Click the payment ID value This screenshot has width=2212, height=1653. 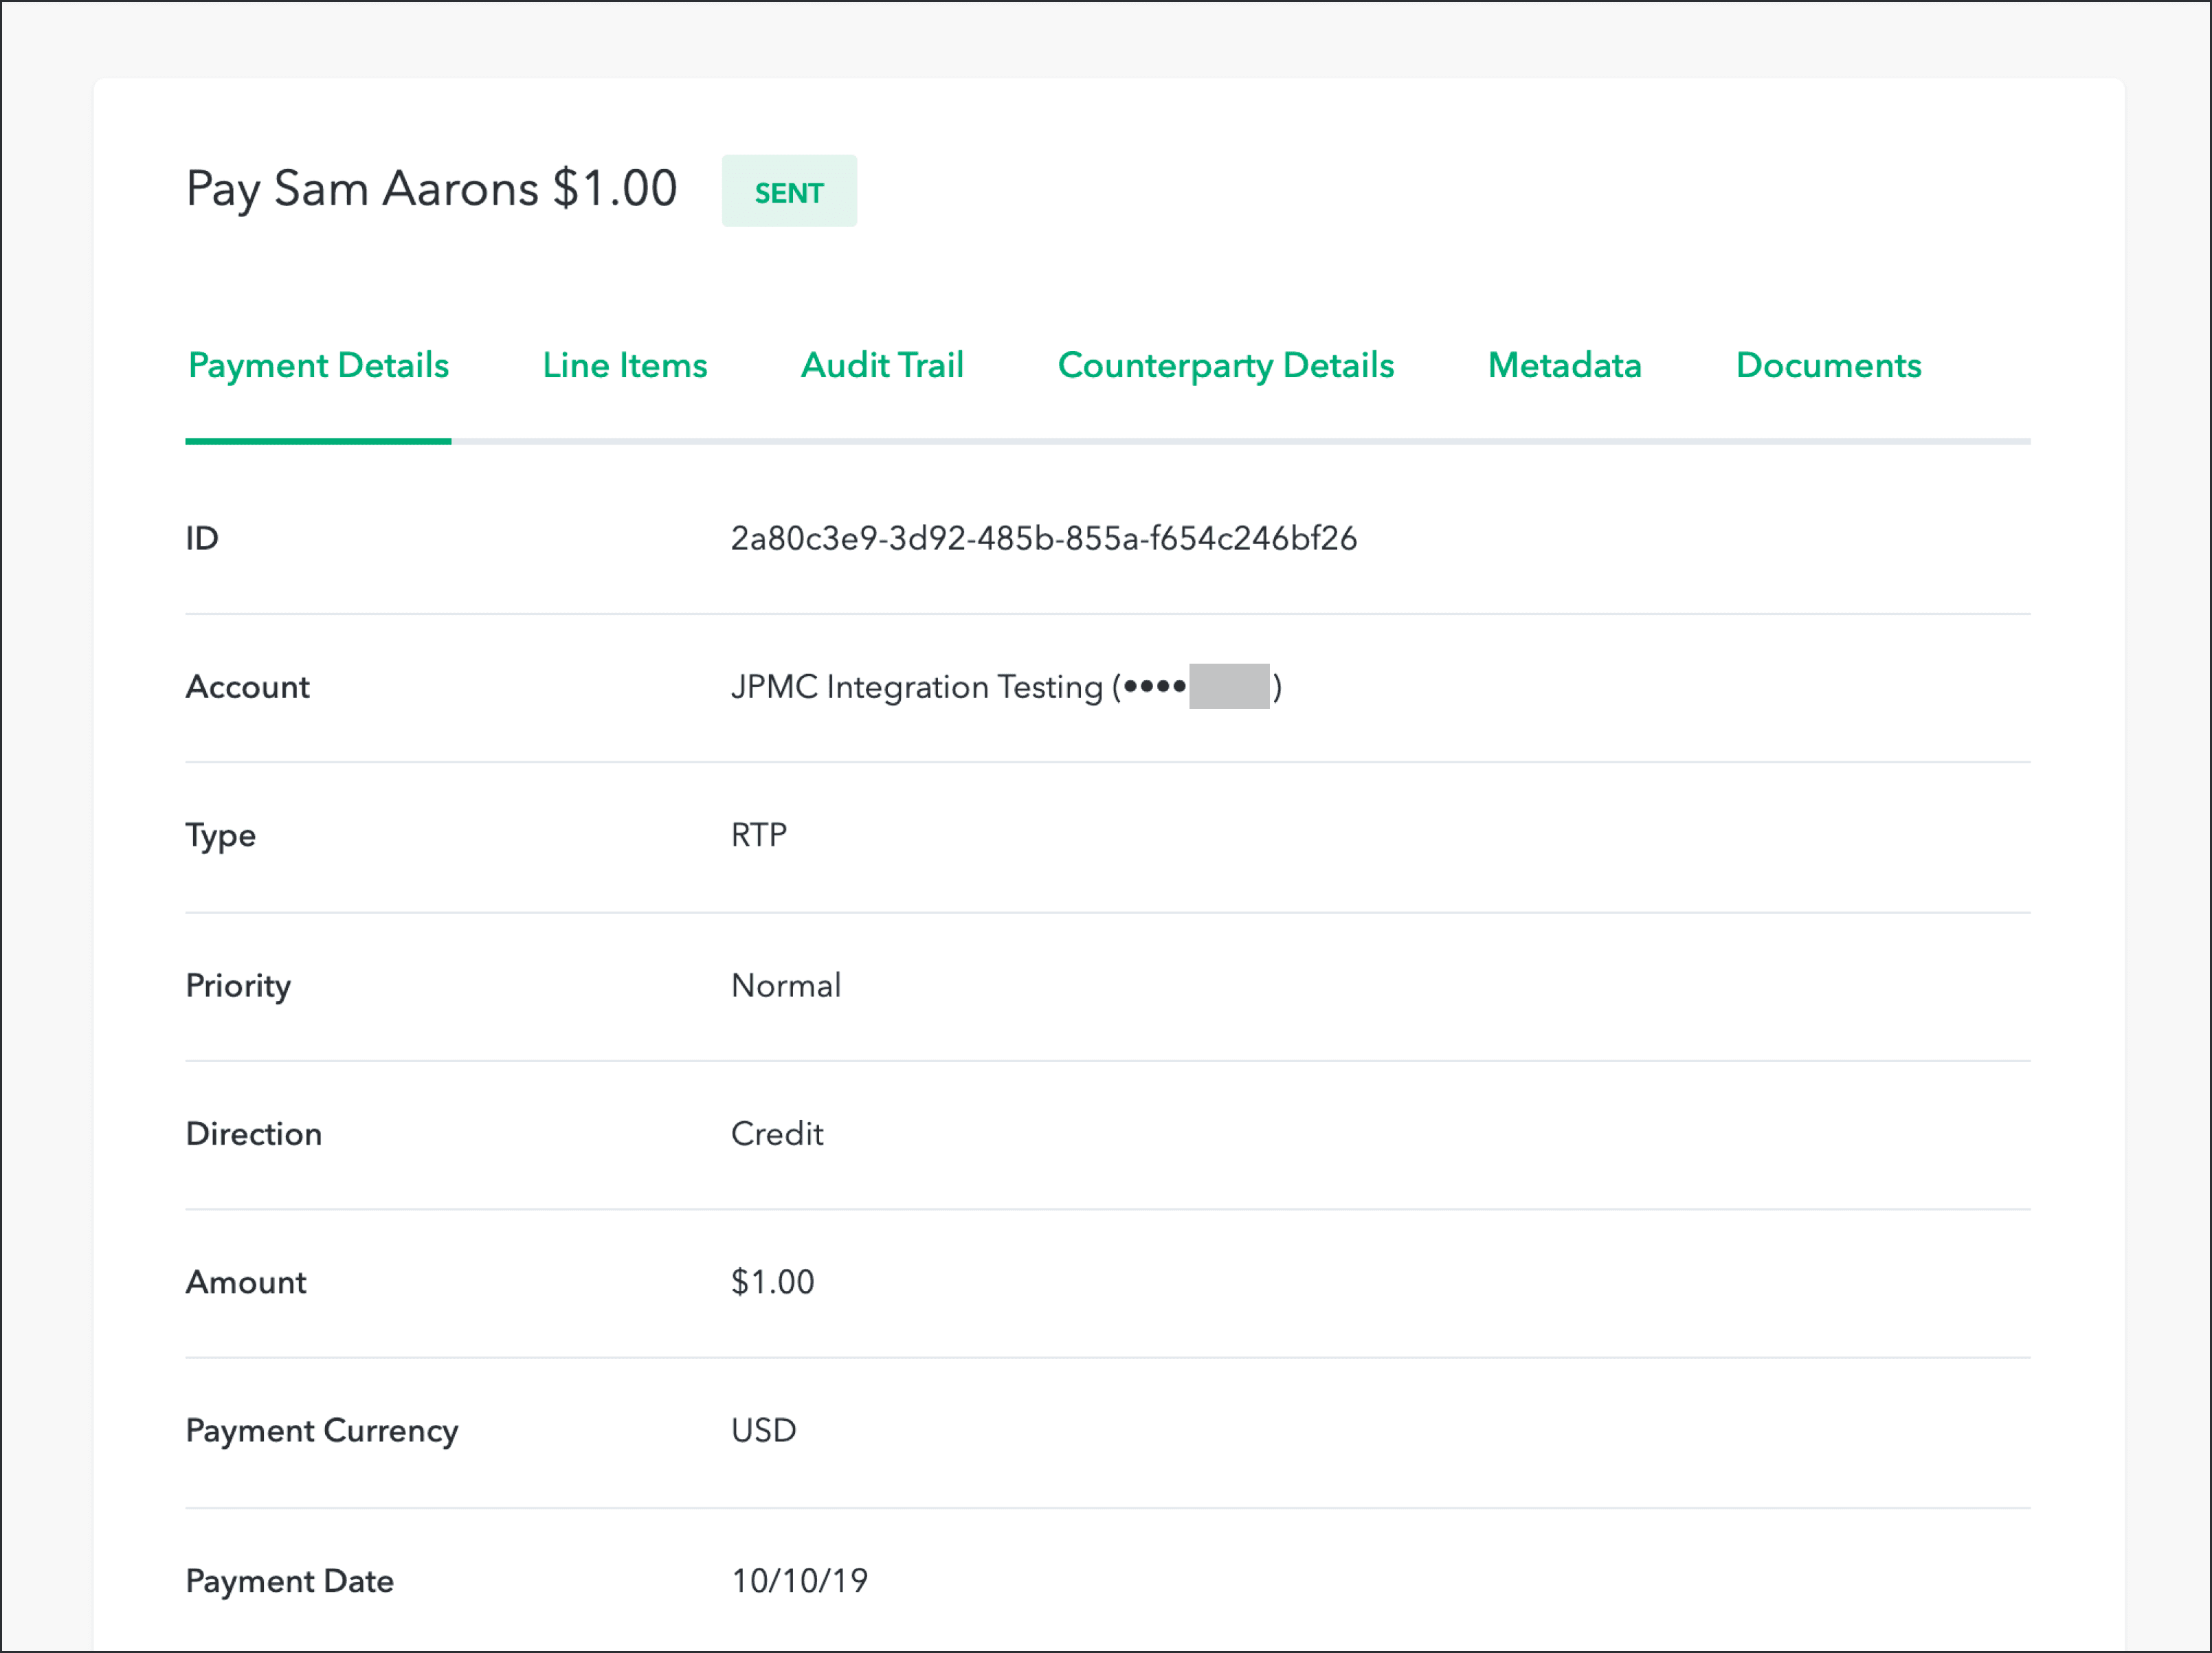click(x=1043, y=539)
